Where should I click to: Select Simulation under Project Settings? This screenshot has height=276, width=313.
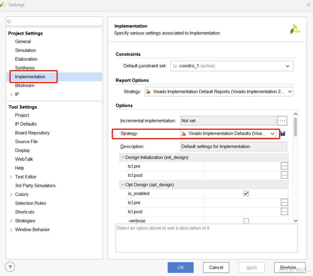tap(26, 50)
